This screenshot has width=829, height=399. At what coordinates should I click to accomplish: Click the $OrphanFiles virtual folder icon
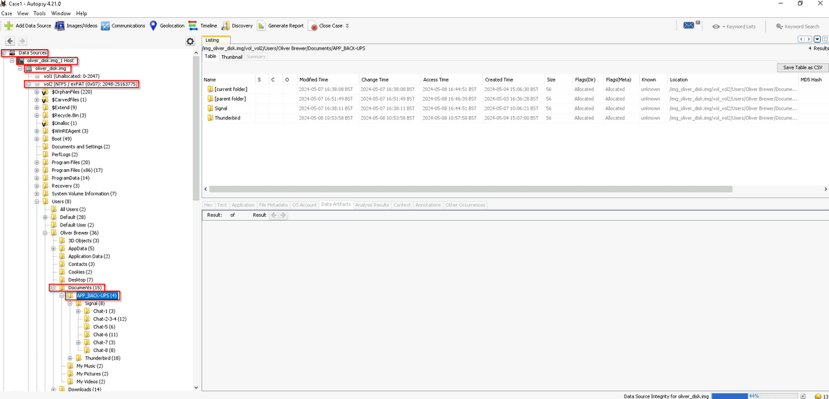(46, 92)
